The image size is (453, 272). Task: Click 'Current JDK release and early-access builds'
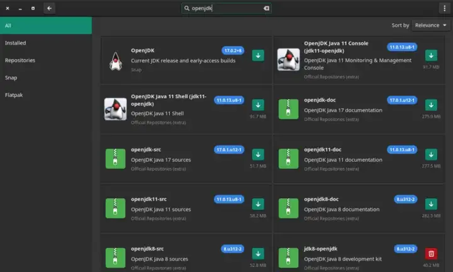183,60
